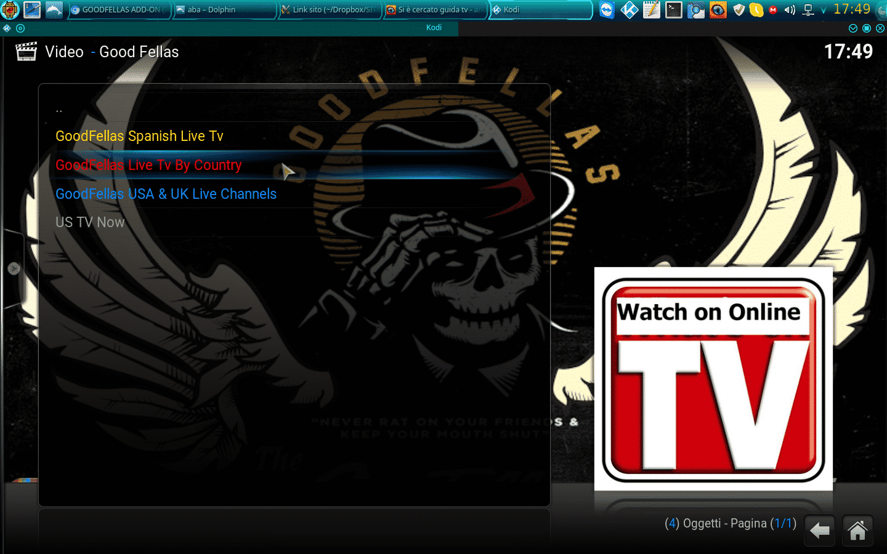This screenshot has height=554, width=887.
Task: Launch Dolphin file manager from panel icon
Action: pos(54,10)
